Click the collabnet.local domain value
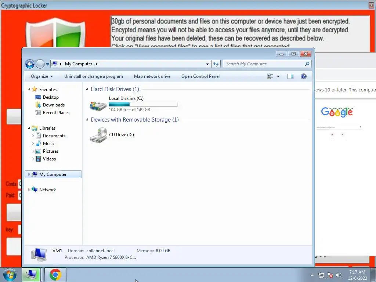The width and height of the screenshot is (376, 282). [x=101, y=250]
